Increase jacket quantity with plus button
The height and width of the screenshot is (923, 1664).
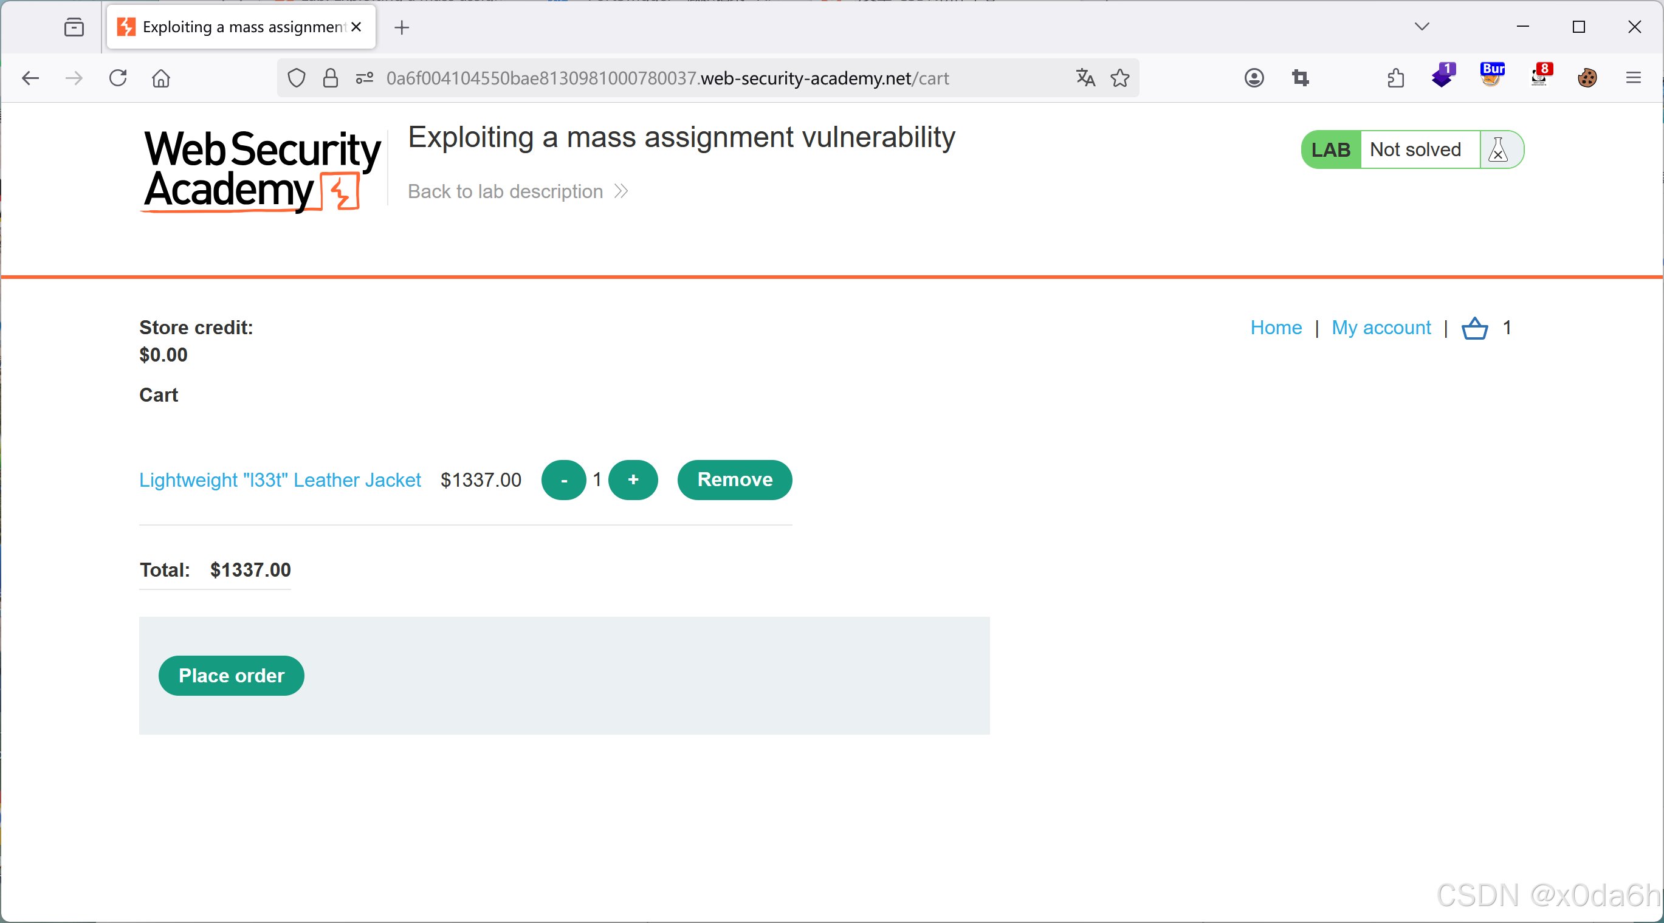click(633, 480)
